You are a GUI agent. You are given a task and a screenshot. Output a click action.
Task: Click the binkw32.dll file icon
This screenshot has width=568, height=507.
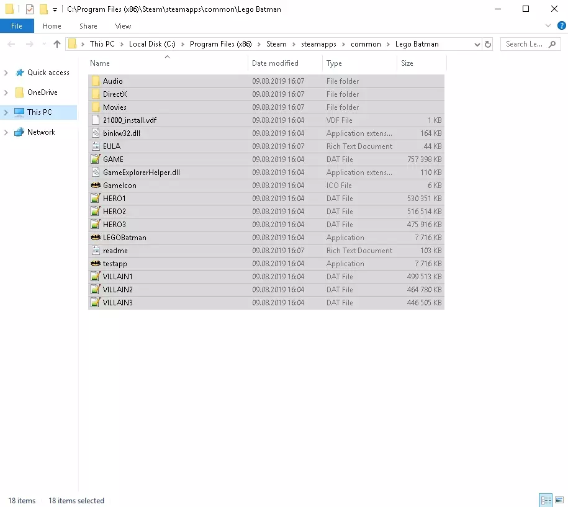point(96,133)
